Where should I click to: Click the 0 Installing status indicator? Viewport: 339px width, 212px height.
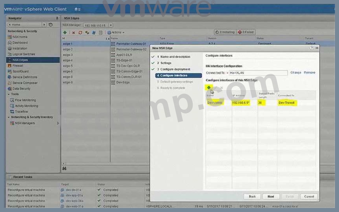click(225, 32)
